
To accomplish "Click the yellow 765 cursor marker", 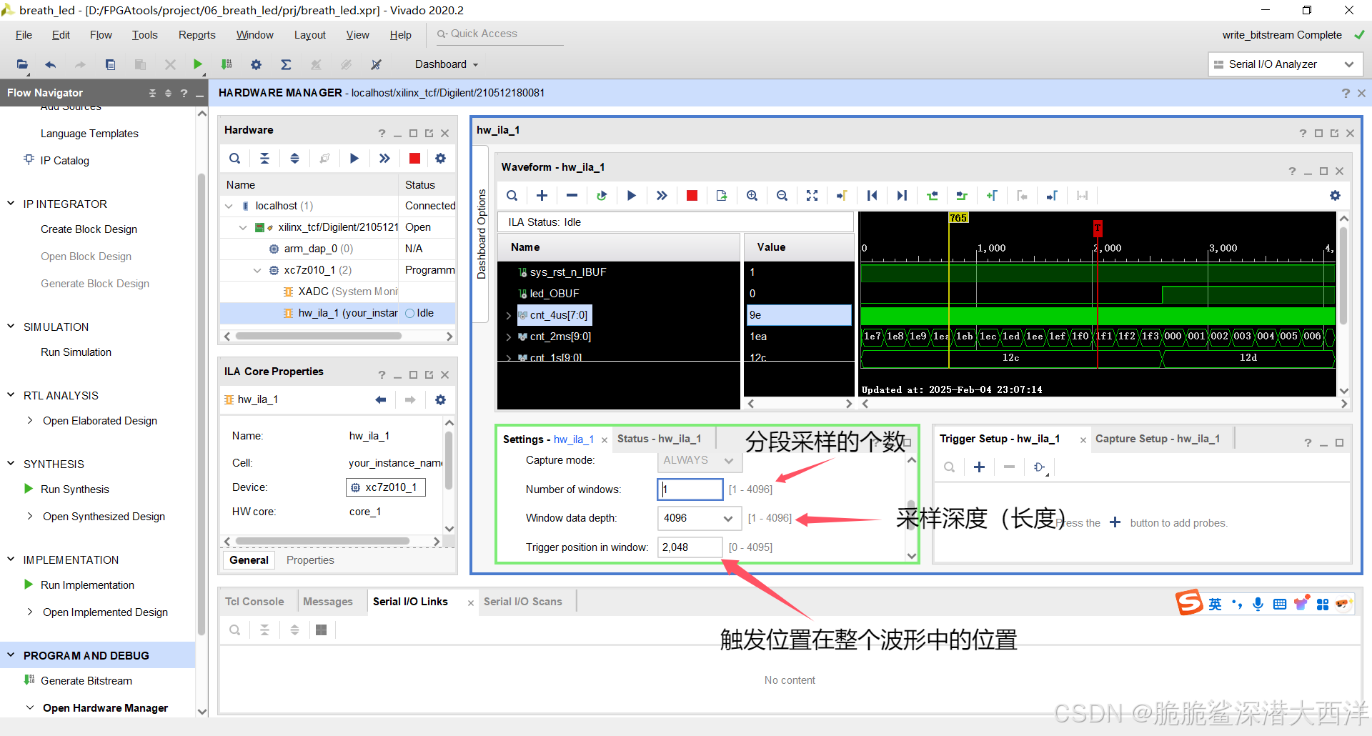I will tap(958, 218).
